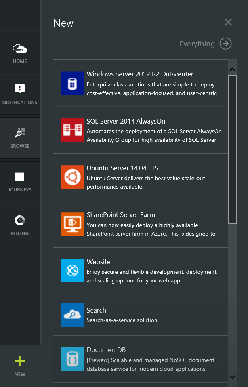The height and width of the screenshot is (387, 248).
Task: Click the NOTIFICATIONS label in sidebar
Action: pos(20,103)
